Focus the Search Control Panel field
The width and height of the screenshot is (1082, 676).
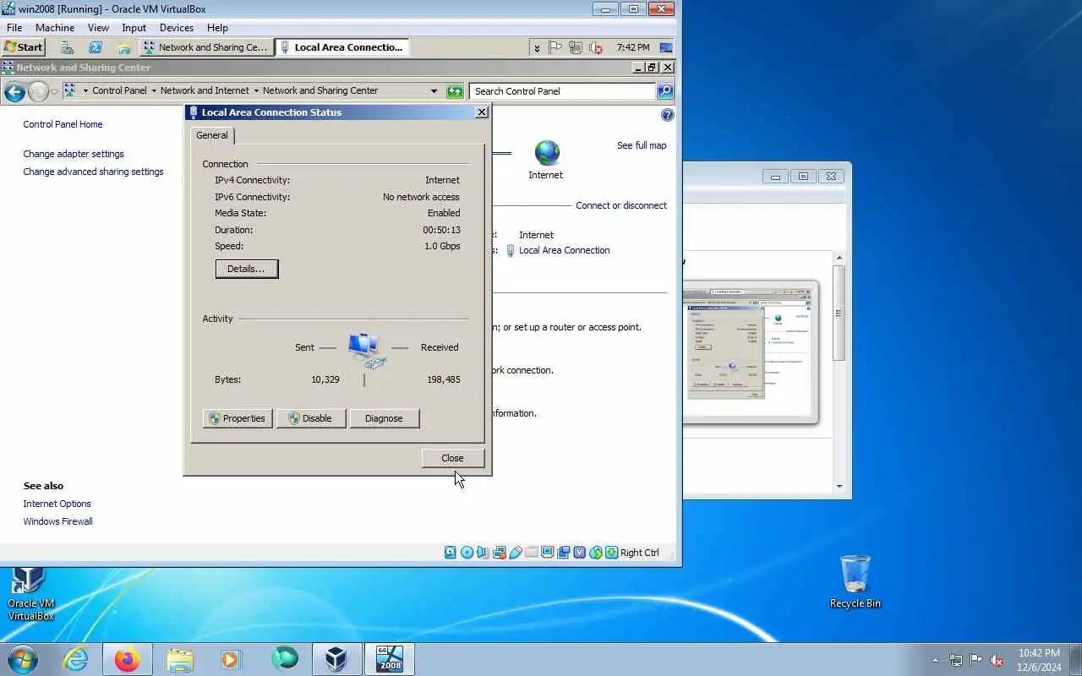(x=564, y=91)
